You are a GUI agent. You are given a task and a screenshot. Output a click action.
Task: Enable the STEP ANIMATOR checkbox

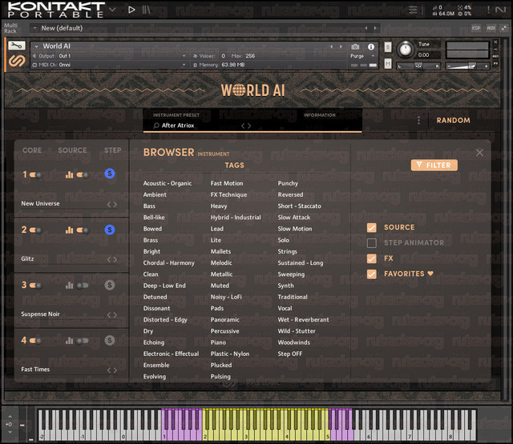(372, 243)
